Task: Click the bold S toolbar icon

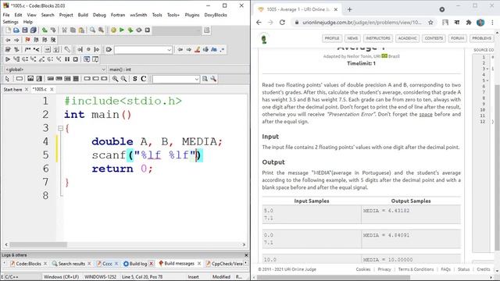Action: (x=135, y=79)
